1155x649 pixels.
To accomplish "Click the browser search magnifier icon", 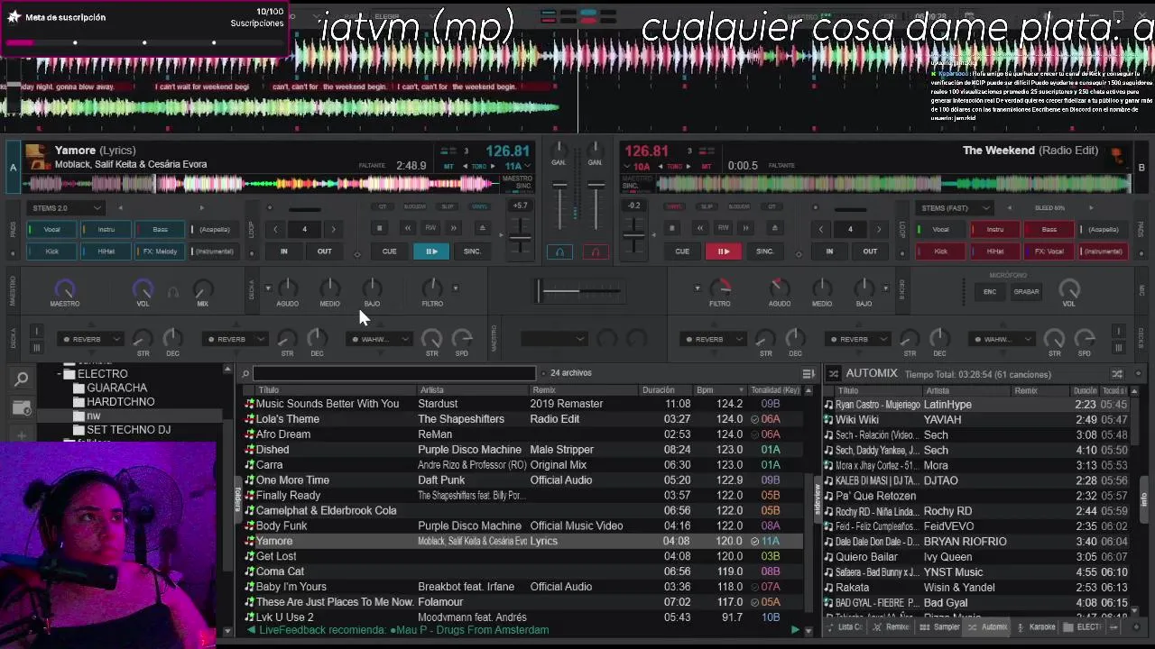I will [22, 379].
